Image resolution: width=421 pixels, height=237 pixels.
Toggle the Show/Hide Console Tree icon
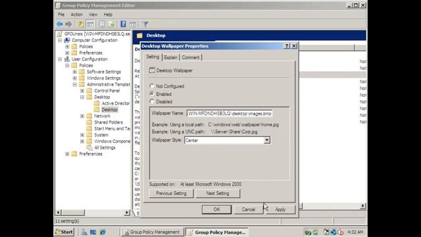(x=91, y=24)
